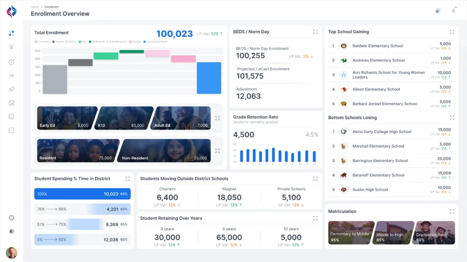This screenshot has width=467, height=262.
Task: Open Austin High School entry
Action: pyautogui.click(x=370, y=190)
